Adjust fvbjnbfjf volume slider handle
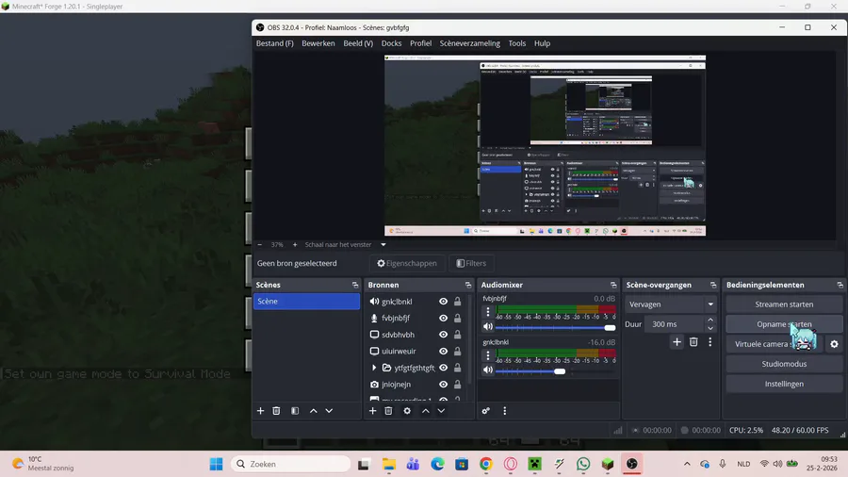 pos(610,328)
